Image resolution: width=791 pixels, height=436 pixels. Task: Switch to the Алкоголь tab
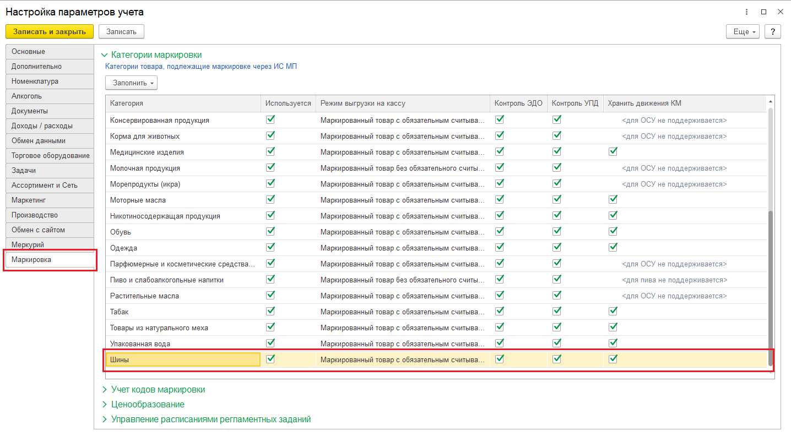tap(50, 96)
